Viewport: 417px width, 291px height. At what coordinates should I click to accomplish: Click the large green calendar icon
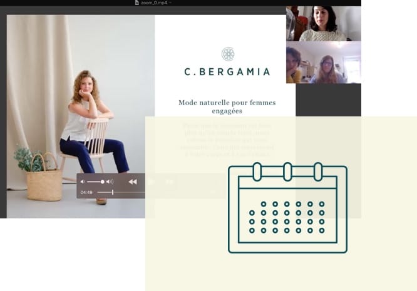287,208
